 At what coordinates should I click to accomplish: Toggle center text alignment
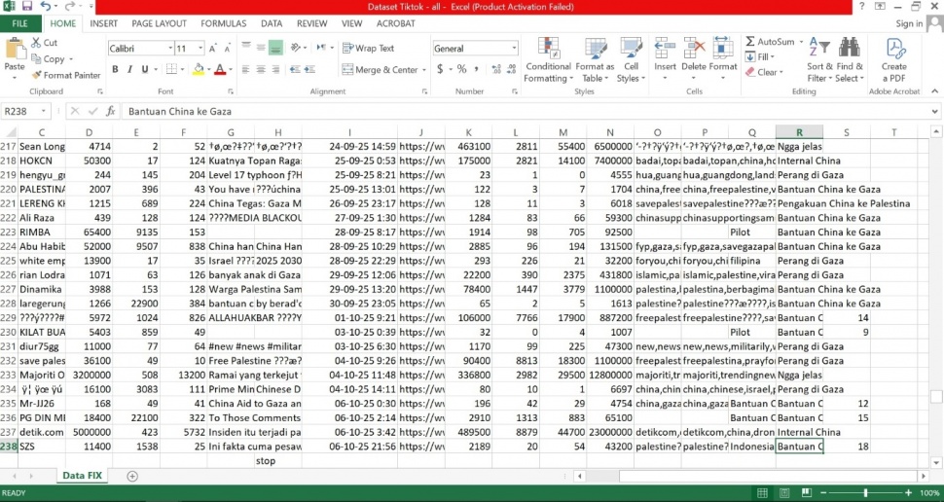tap(261, 69)
